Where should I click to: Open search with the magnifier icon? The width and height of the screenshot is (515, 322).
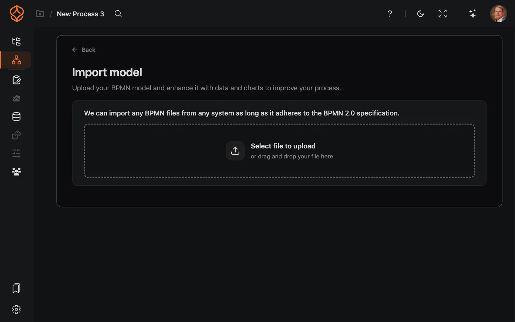[x=118, y=14]
